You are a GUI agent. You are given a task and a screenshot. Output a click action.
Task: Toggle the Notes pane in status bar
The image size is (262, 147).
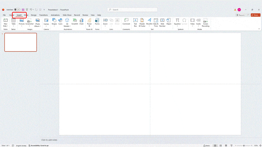[x=207, y=145]
